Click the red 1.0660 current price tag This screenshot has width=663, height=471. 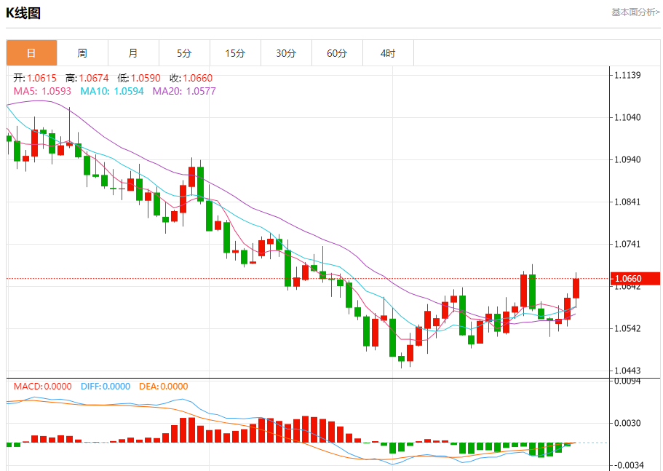[x=635, y=279]
